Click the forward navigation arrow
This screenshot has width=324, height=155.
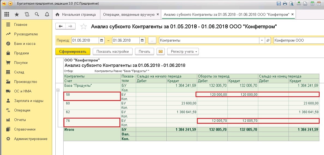(70, 26)
